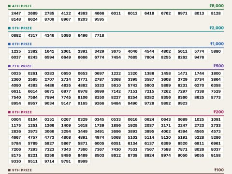Select the number cell 4667
Image resolution: width=232 pixels, height=174 pixels.
pyautogui.click(x=16, y=137)
